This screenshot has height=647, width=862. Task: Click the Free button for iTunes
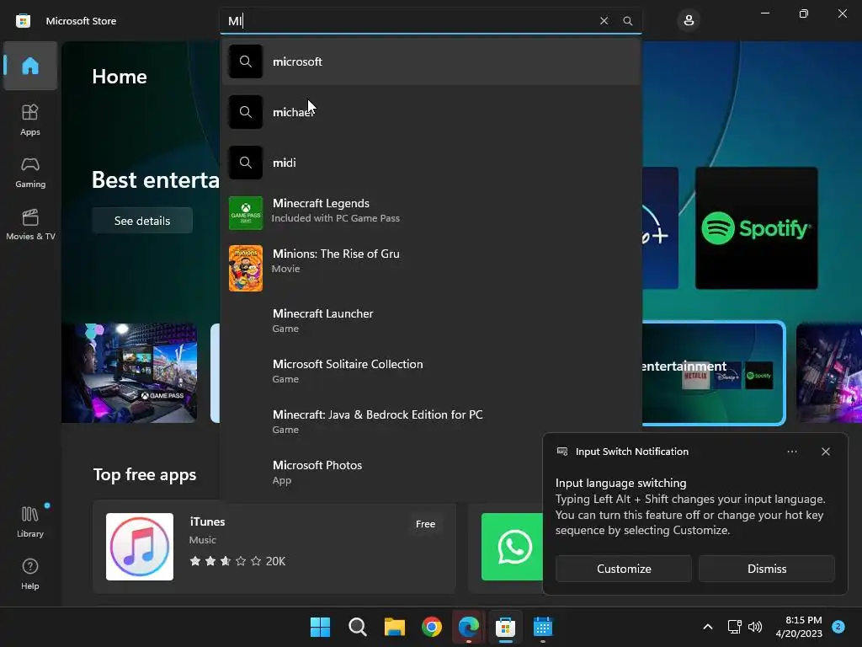coord(425,524)
